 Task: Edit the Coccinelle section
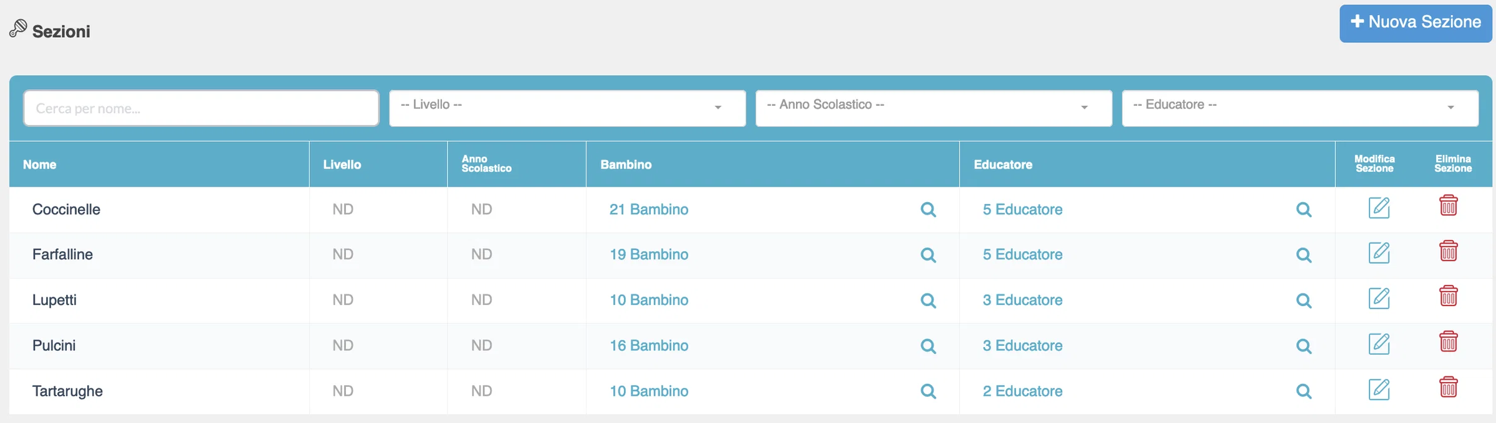pos(1379,208)
